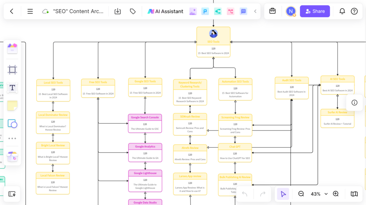Select the Frame tool in left toolbar
This screenshot has height=205, width=366.
(12, 70)
